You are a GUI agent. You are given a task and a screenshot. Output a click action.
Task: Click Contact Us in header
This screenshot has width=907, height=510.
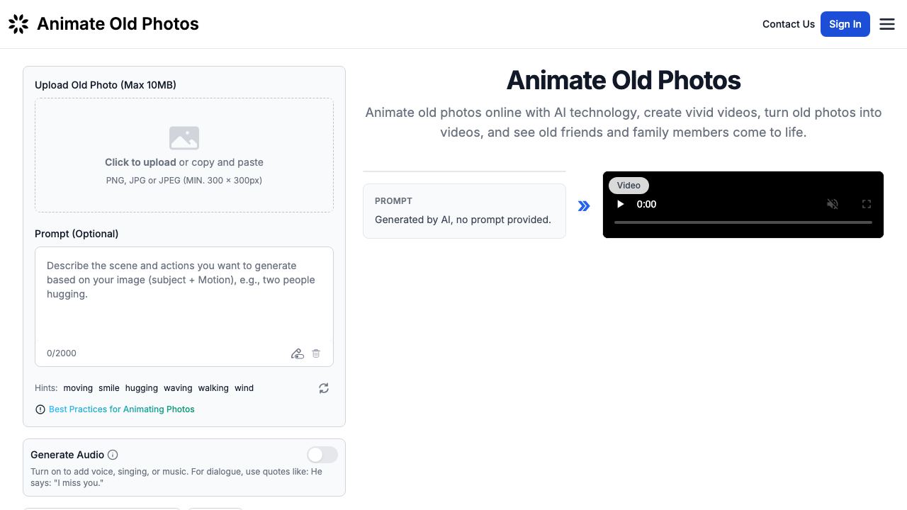point(789,24)
